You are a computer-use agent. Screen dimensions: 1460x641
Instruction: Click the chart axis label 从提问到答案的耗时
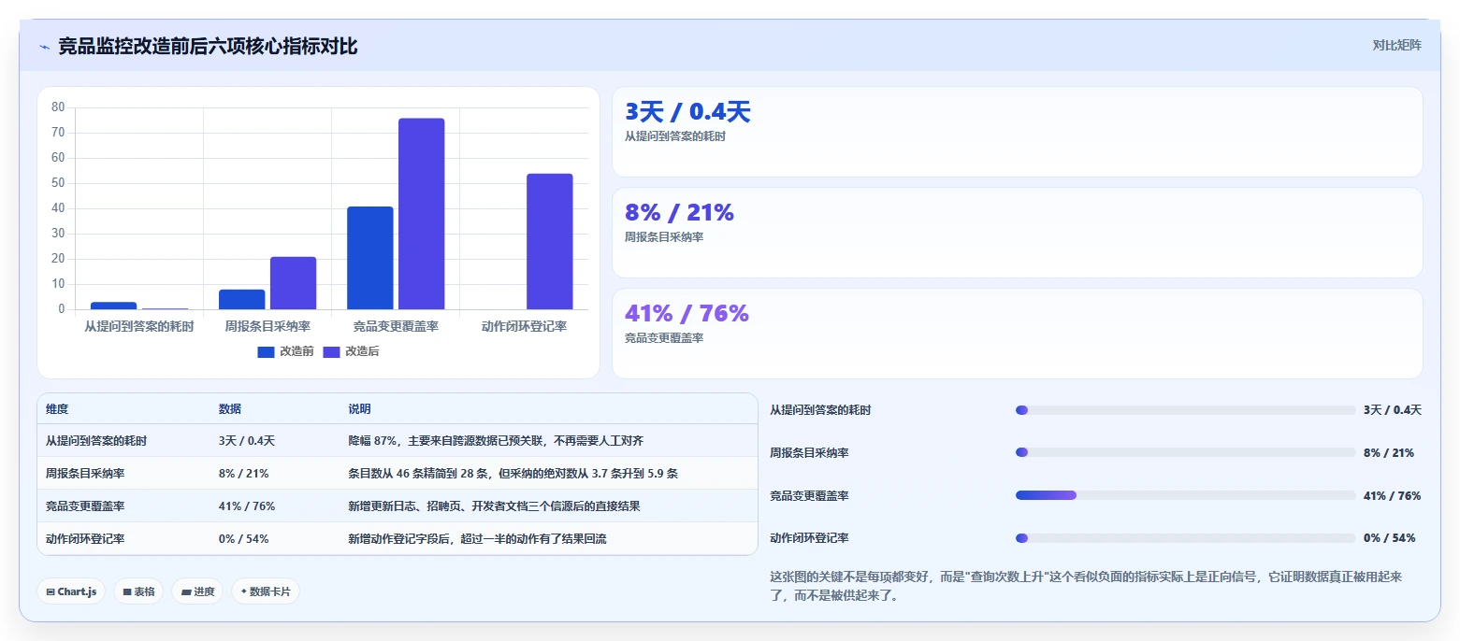[139, 327]
